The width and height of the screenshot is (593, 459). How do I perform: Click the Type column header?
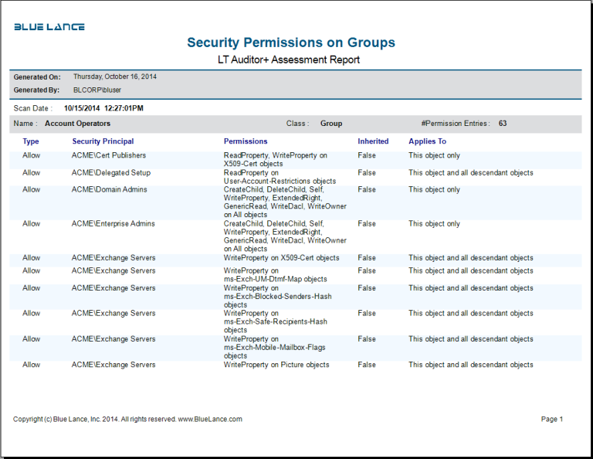(x=31, y=141)
